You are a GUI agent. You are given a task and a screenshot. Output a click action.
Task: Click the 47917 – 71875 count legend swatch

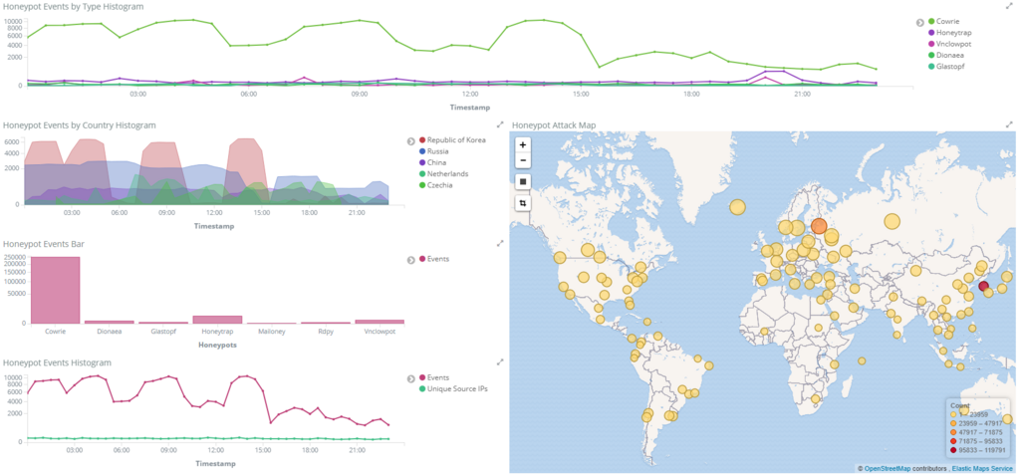[953, 432]
